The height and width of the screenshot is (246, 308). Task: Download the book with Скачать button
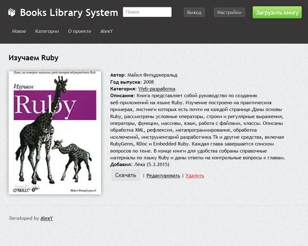click(x=125, y=175)
